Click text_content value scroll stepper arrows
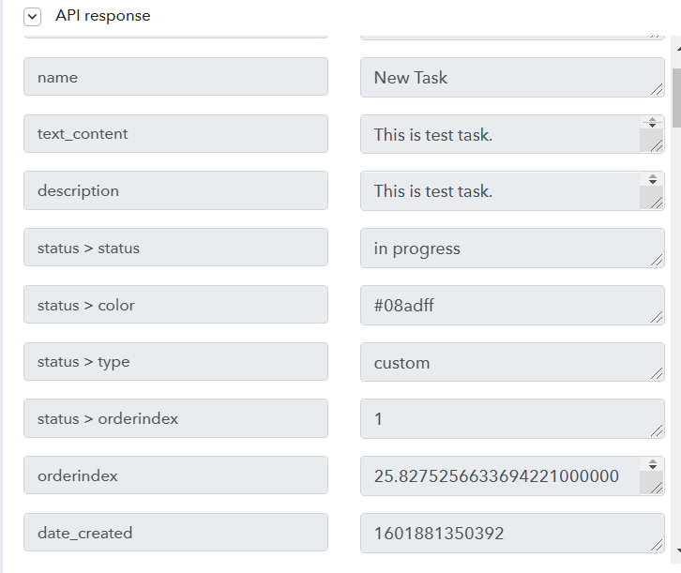 click(x=652, y=123)
